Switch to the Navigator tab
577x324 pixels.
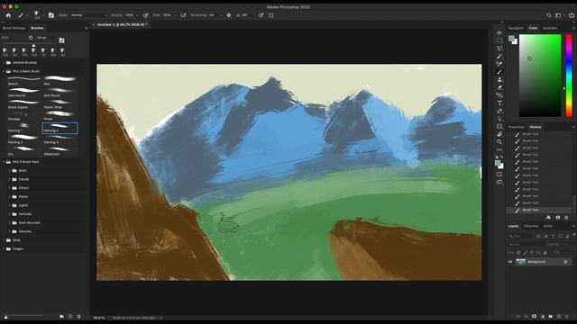point(516,28)
